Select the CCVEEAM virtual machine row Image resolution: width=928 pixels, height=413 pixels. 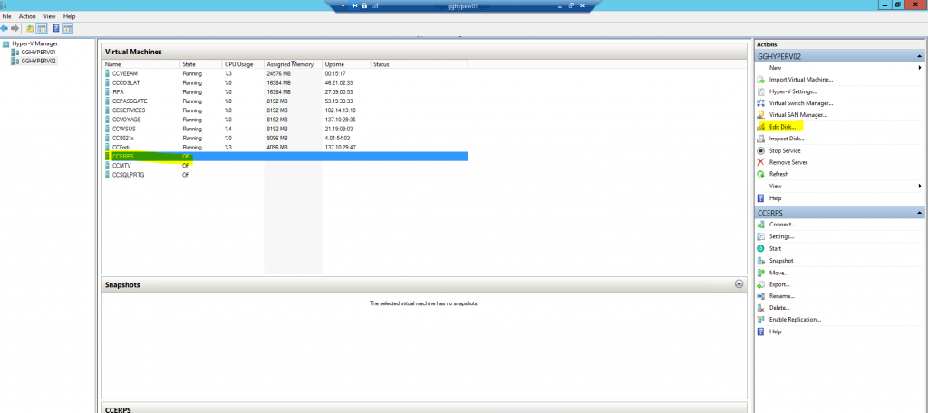pos(125,72)
